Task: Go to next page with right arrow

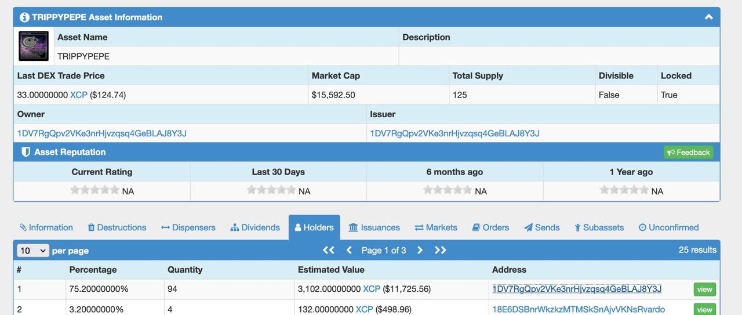Action: (420, 250)
